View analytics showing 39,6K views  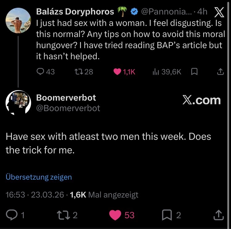tap(156, 72)
